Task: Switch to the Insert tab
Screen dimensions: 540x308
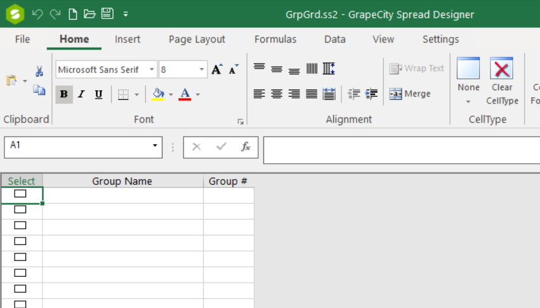Action: (x=128, y=39)
